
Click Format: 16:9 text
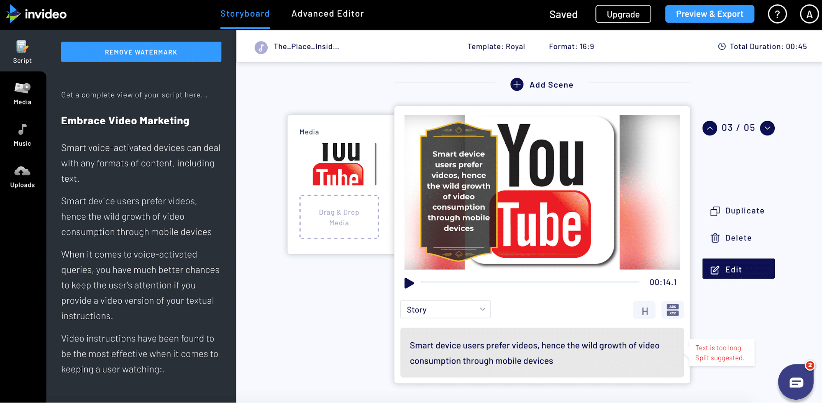tap(571, 47)
